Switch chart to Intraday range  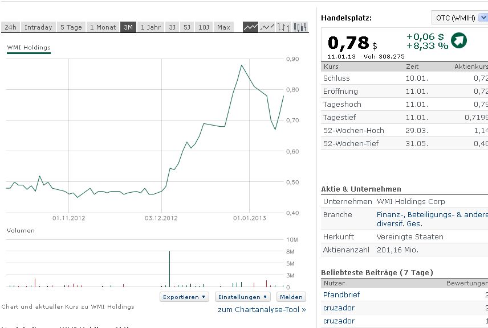pos(38,27)
